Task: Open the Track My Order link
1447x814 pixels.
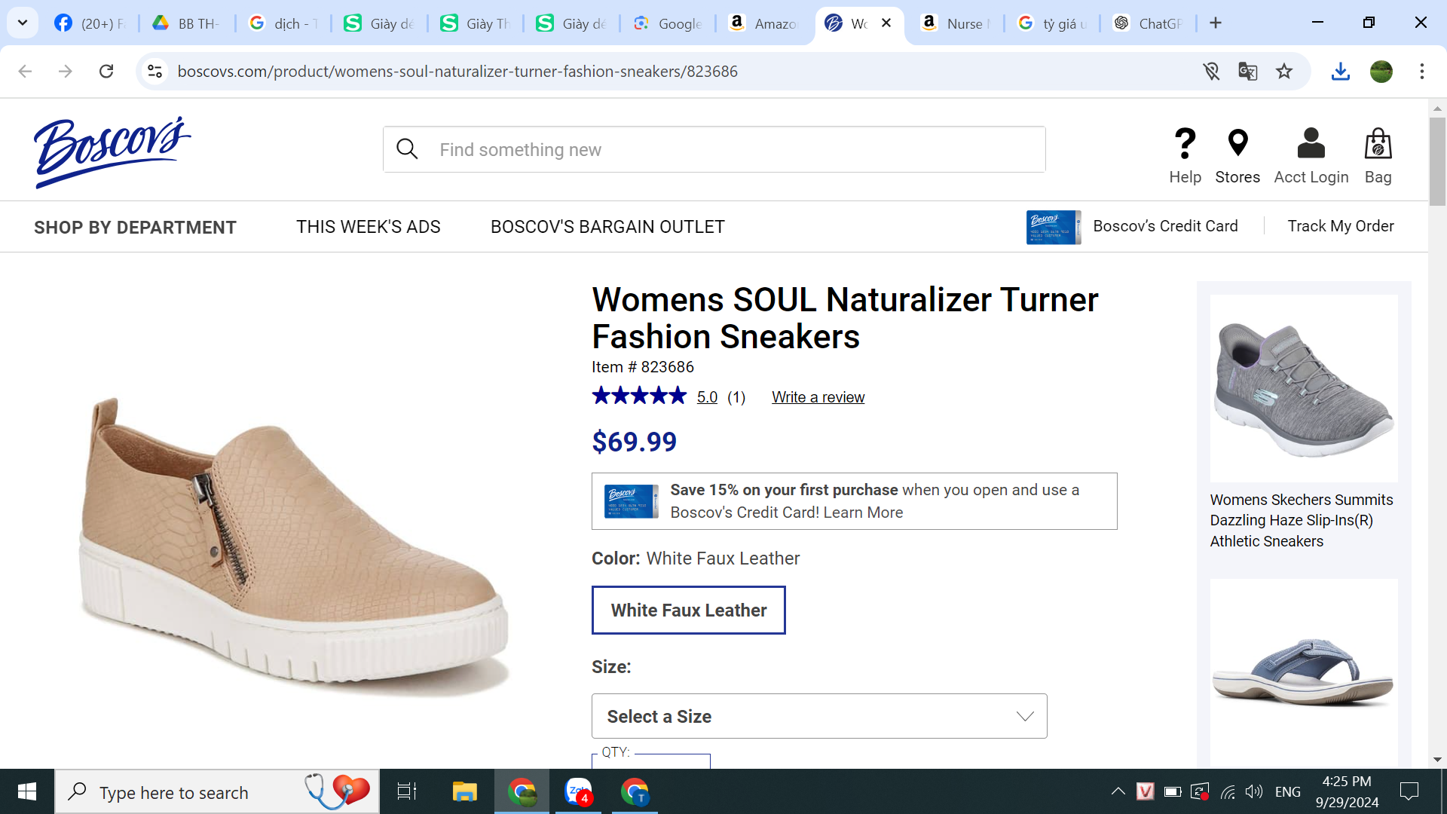Action: pos(1340,226)
